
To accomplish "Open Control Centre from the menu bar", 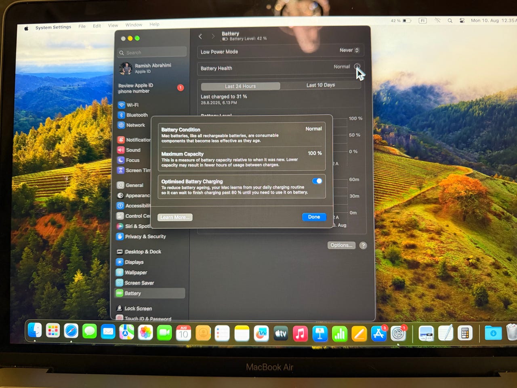I will (462, 21).
